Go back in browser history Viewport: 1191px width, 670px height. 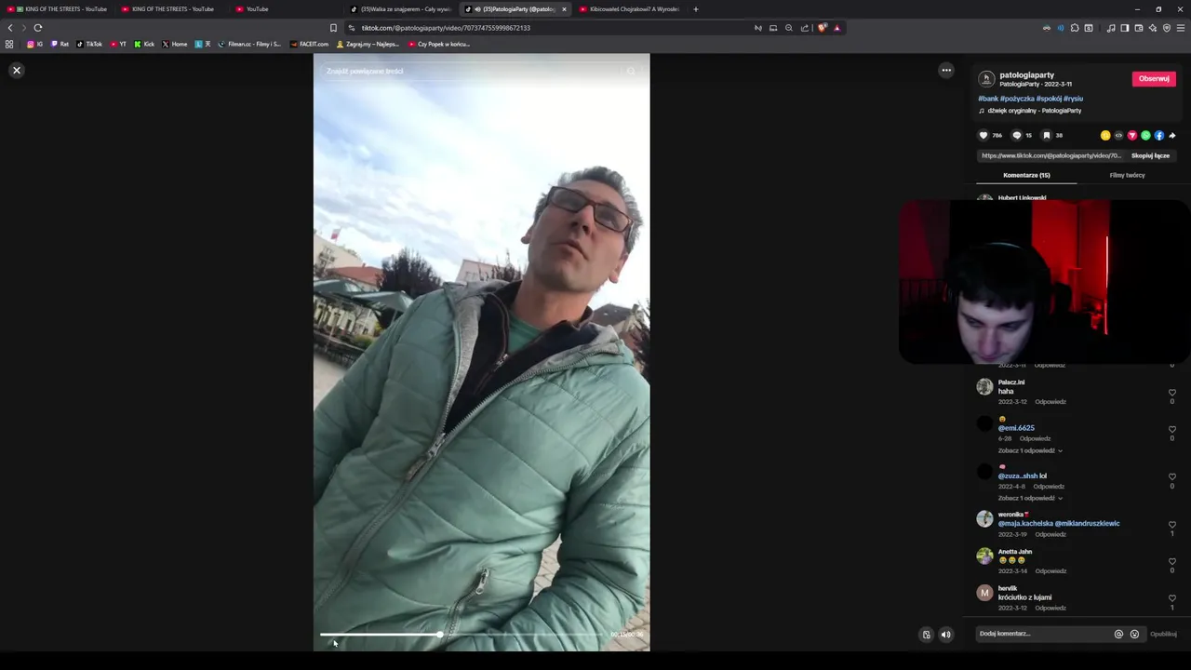coord(10,28)
